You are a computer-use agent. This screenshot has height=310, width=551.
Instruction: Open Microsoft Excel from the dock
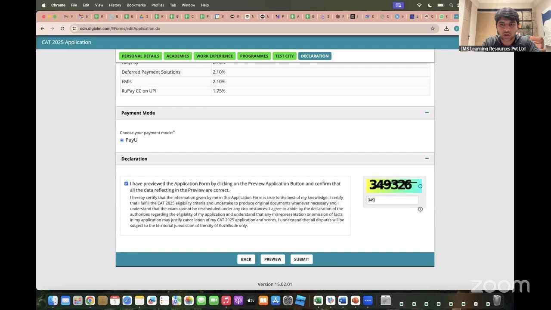[x=318, y=301]
